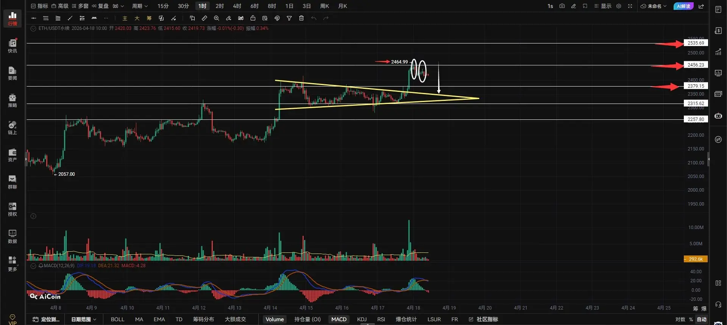Screen dimensions: 727x325
Task: Click the 1s interval selector
Action: click(550, 6)
